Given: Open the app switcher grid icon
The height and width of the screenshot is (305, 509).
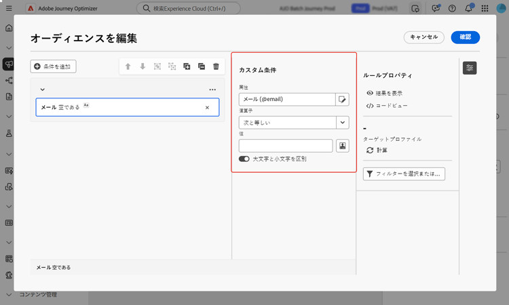Looking at the screenshot, I should click(x=485, y=8).
